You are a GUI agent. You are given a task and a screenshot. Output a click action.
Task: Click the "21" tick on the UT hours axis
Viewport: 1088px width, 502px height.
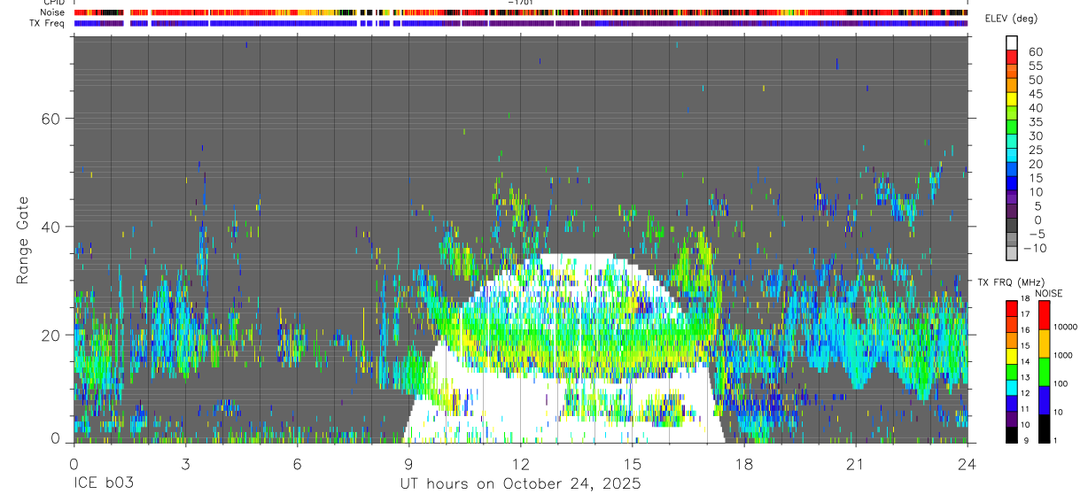(856, 464)
